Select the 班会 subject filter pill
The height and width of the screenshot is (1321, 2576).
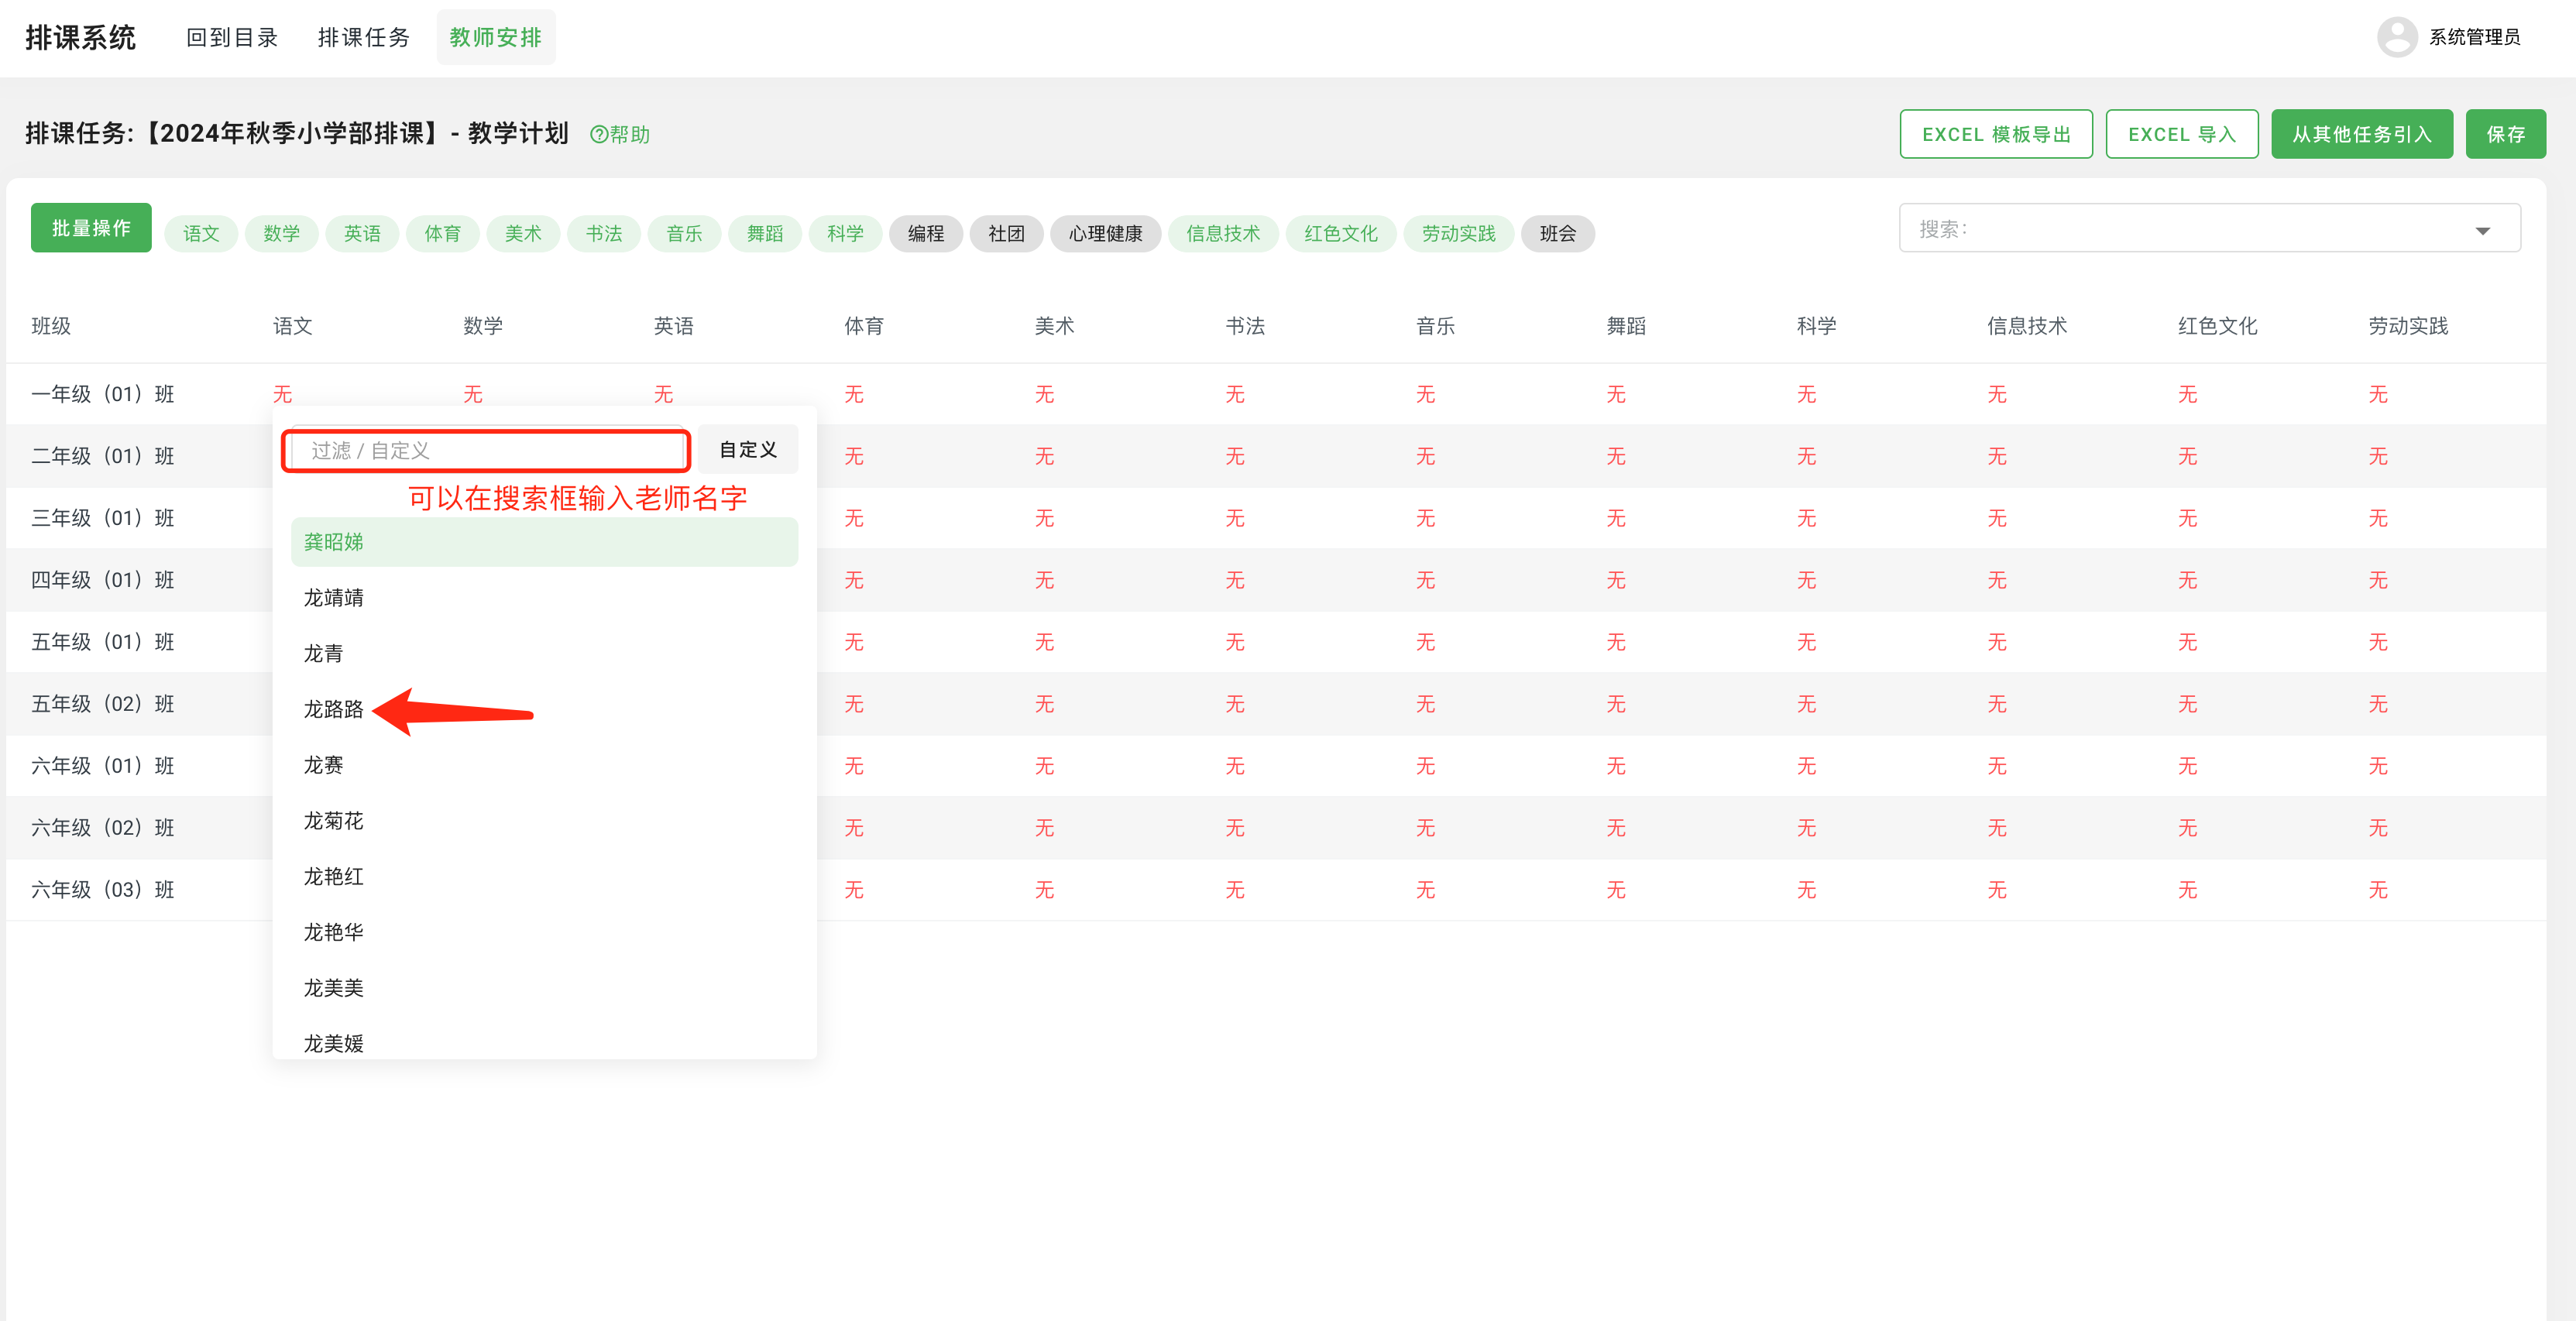pyautogui.click(x=1557, y=233)
